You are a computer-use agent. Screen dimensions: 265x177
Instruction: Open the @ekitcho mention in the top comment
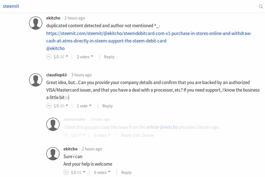tap(55, 49)
